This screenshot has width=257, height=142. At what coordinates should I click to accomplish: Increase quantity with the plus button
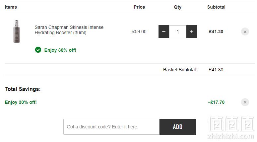[192, 32]
